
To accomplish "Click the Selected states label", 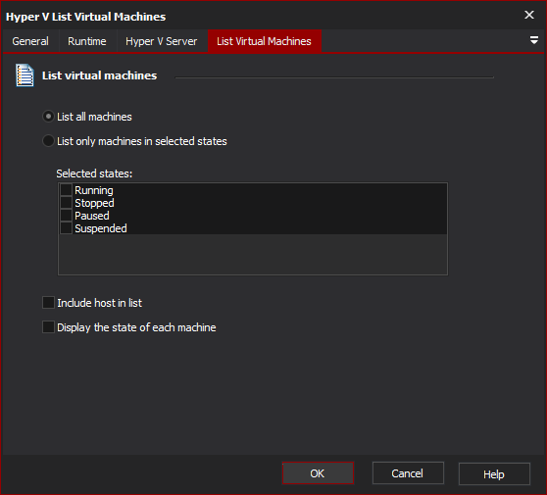I will pyautogui.click(x=94, y=173).
